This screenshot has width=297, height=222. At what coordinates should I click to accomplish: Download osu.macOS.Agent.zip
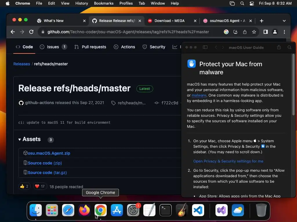tap(49, 153)
